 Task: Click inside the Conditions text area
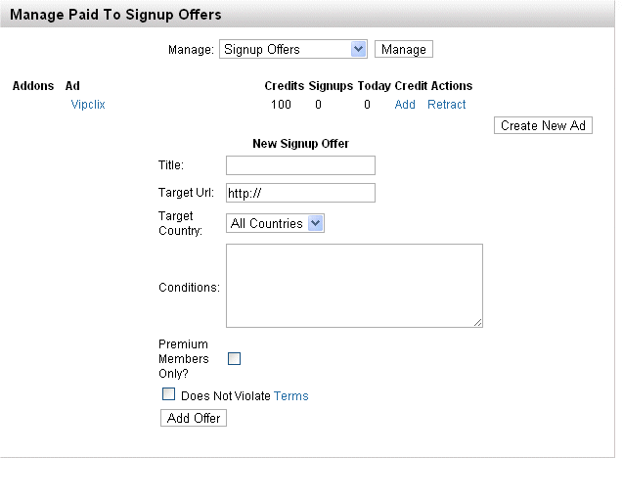coord(354,286)
